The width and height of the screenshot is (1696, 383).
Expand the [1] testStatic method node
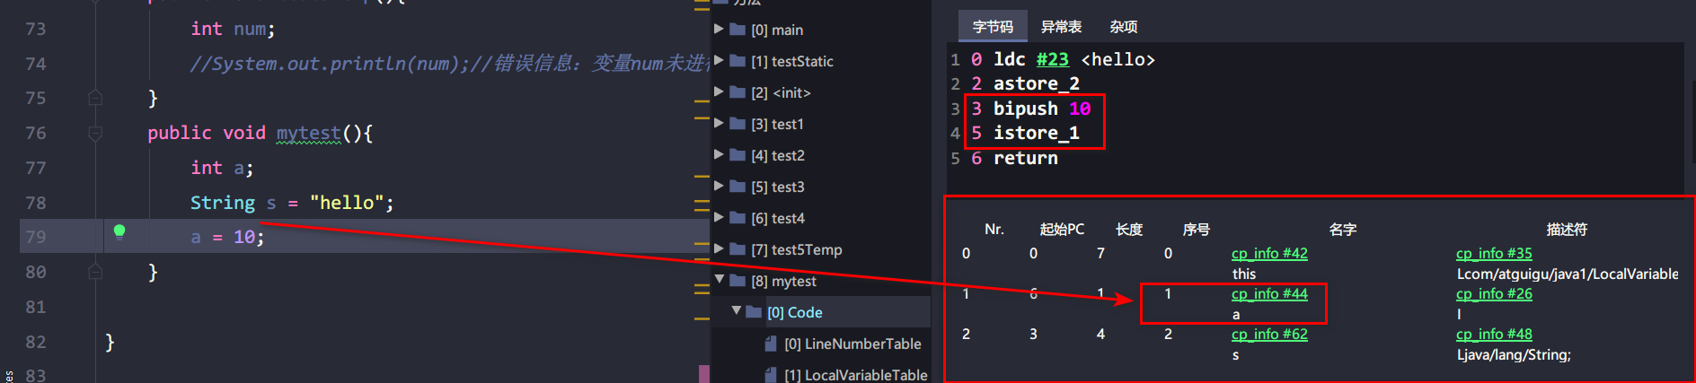coord(719,61)
